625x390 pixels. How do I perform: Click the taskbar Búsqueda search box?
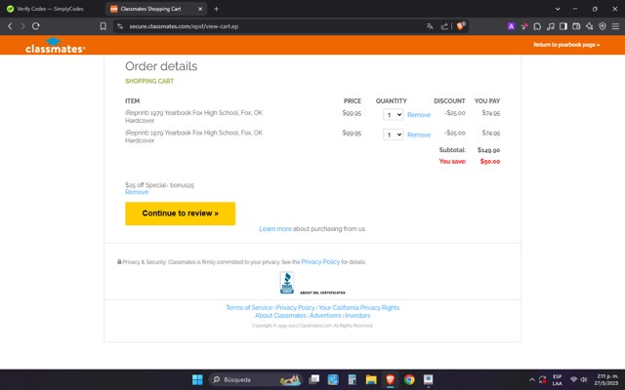pos(255,379)
